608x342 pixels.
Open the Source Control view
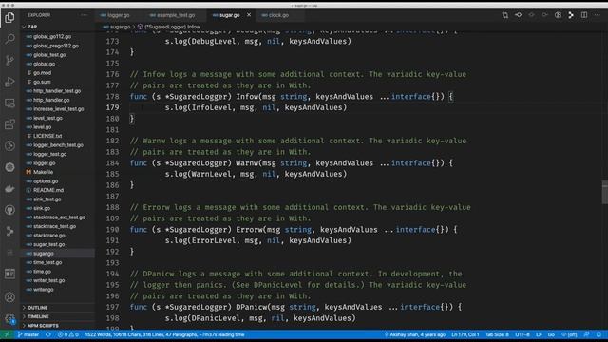pyautogui.click(x=10, y=60)
